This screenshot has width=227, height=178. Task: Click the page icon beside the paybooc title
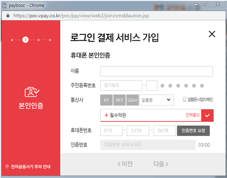coord(5,6)
